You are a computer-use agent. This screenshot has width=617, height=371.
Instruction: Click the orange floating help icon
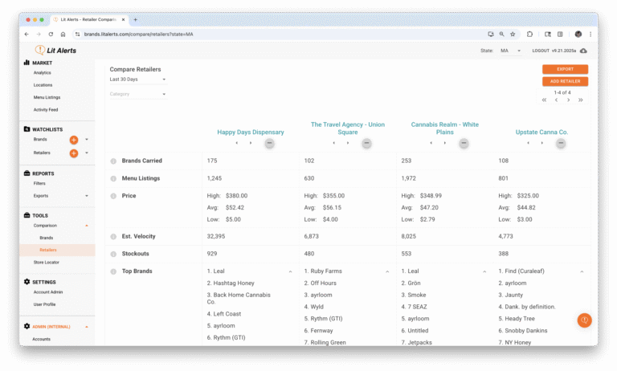584,320
